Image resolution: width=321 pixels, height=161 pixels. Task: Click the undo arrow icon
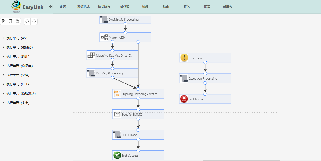pyautogui.click(x=27, y=21)
